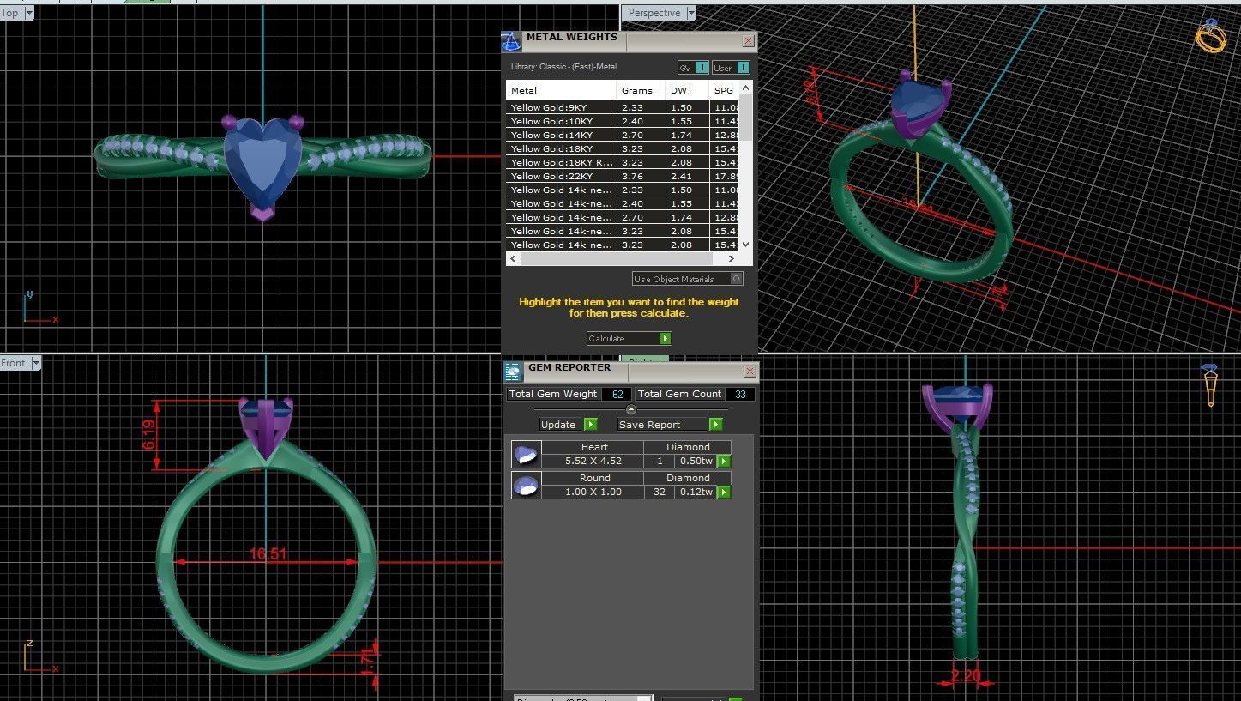1241x701 pixels.
Task: Open the Perspective viewport dropdown
Action: [x=690, y=13]
